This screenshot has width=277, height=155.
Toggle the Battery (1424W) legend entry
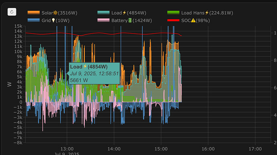pos(125,20)
